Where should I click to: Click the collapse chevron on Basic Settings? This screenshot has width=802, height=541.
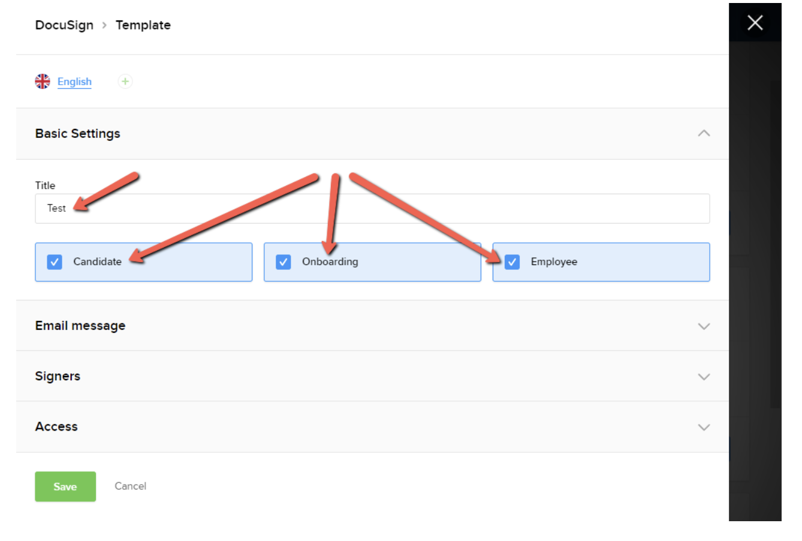click(x=705, y=134)
